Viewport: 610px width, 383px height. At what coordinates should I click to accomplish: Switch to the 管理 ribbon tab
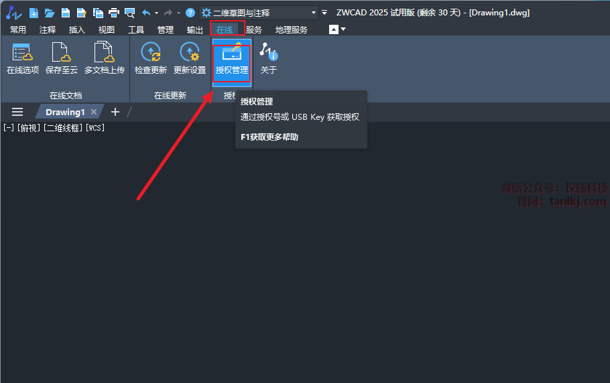(166, 30)
